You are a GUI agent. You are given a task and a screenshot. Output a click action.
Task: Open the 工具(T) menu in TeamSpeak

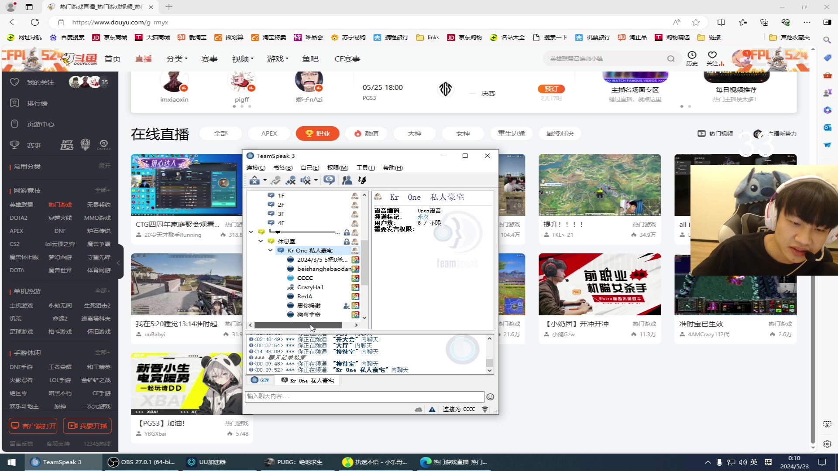coord(366,168)
